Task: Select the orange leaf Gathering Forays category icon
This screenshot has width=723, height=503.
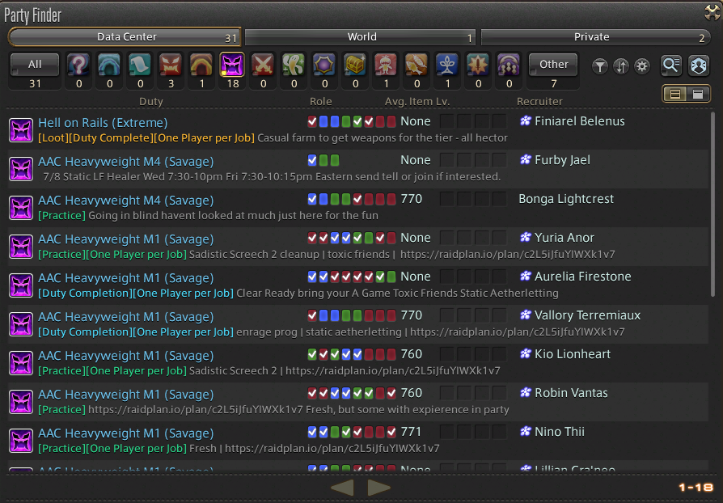Action: click(416, 65)
